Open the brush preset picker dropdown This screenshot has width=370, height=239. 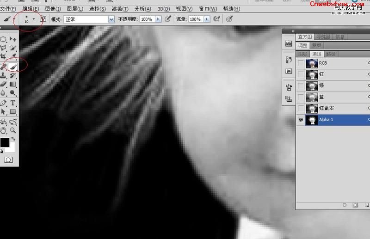pyautogui.click(x=33, y=19)
